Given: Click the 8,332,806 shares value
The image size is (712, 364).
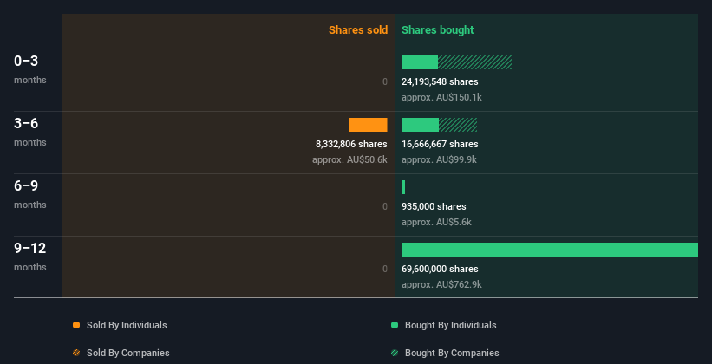Looking at the screenshot, I should pyautogui.click(x=351, y=145).
